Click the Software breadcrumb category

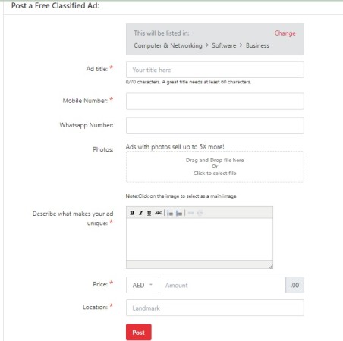[x=224, y=45]
